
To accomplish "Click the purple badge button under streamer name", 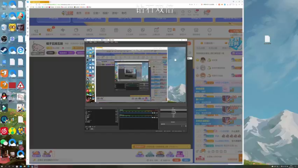I will pos(66,53).
